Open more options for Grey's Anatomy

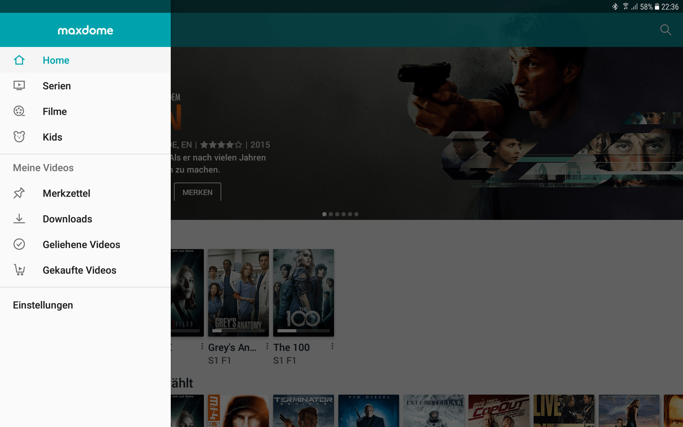[267, 346]
